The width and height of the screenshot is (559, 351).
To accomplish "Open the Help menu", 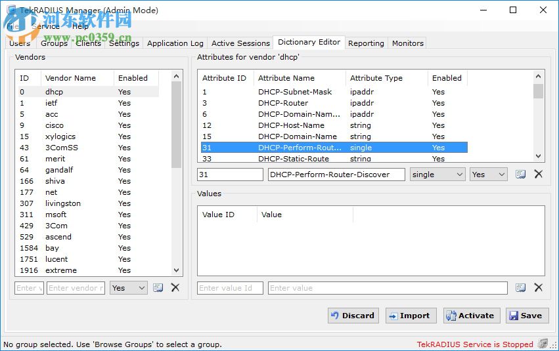I will click(80, 26).
